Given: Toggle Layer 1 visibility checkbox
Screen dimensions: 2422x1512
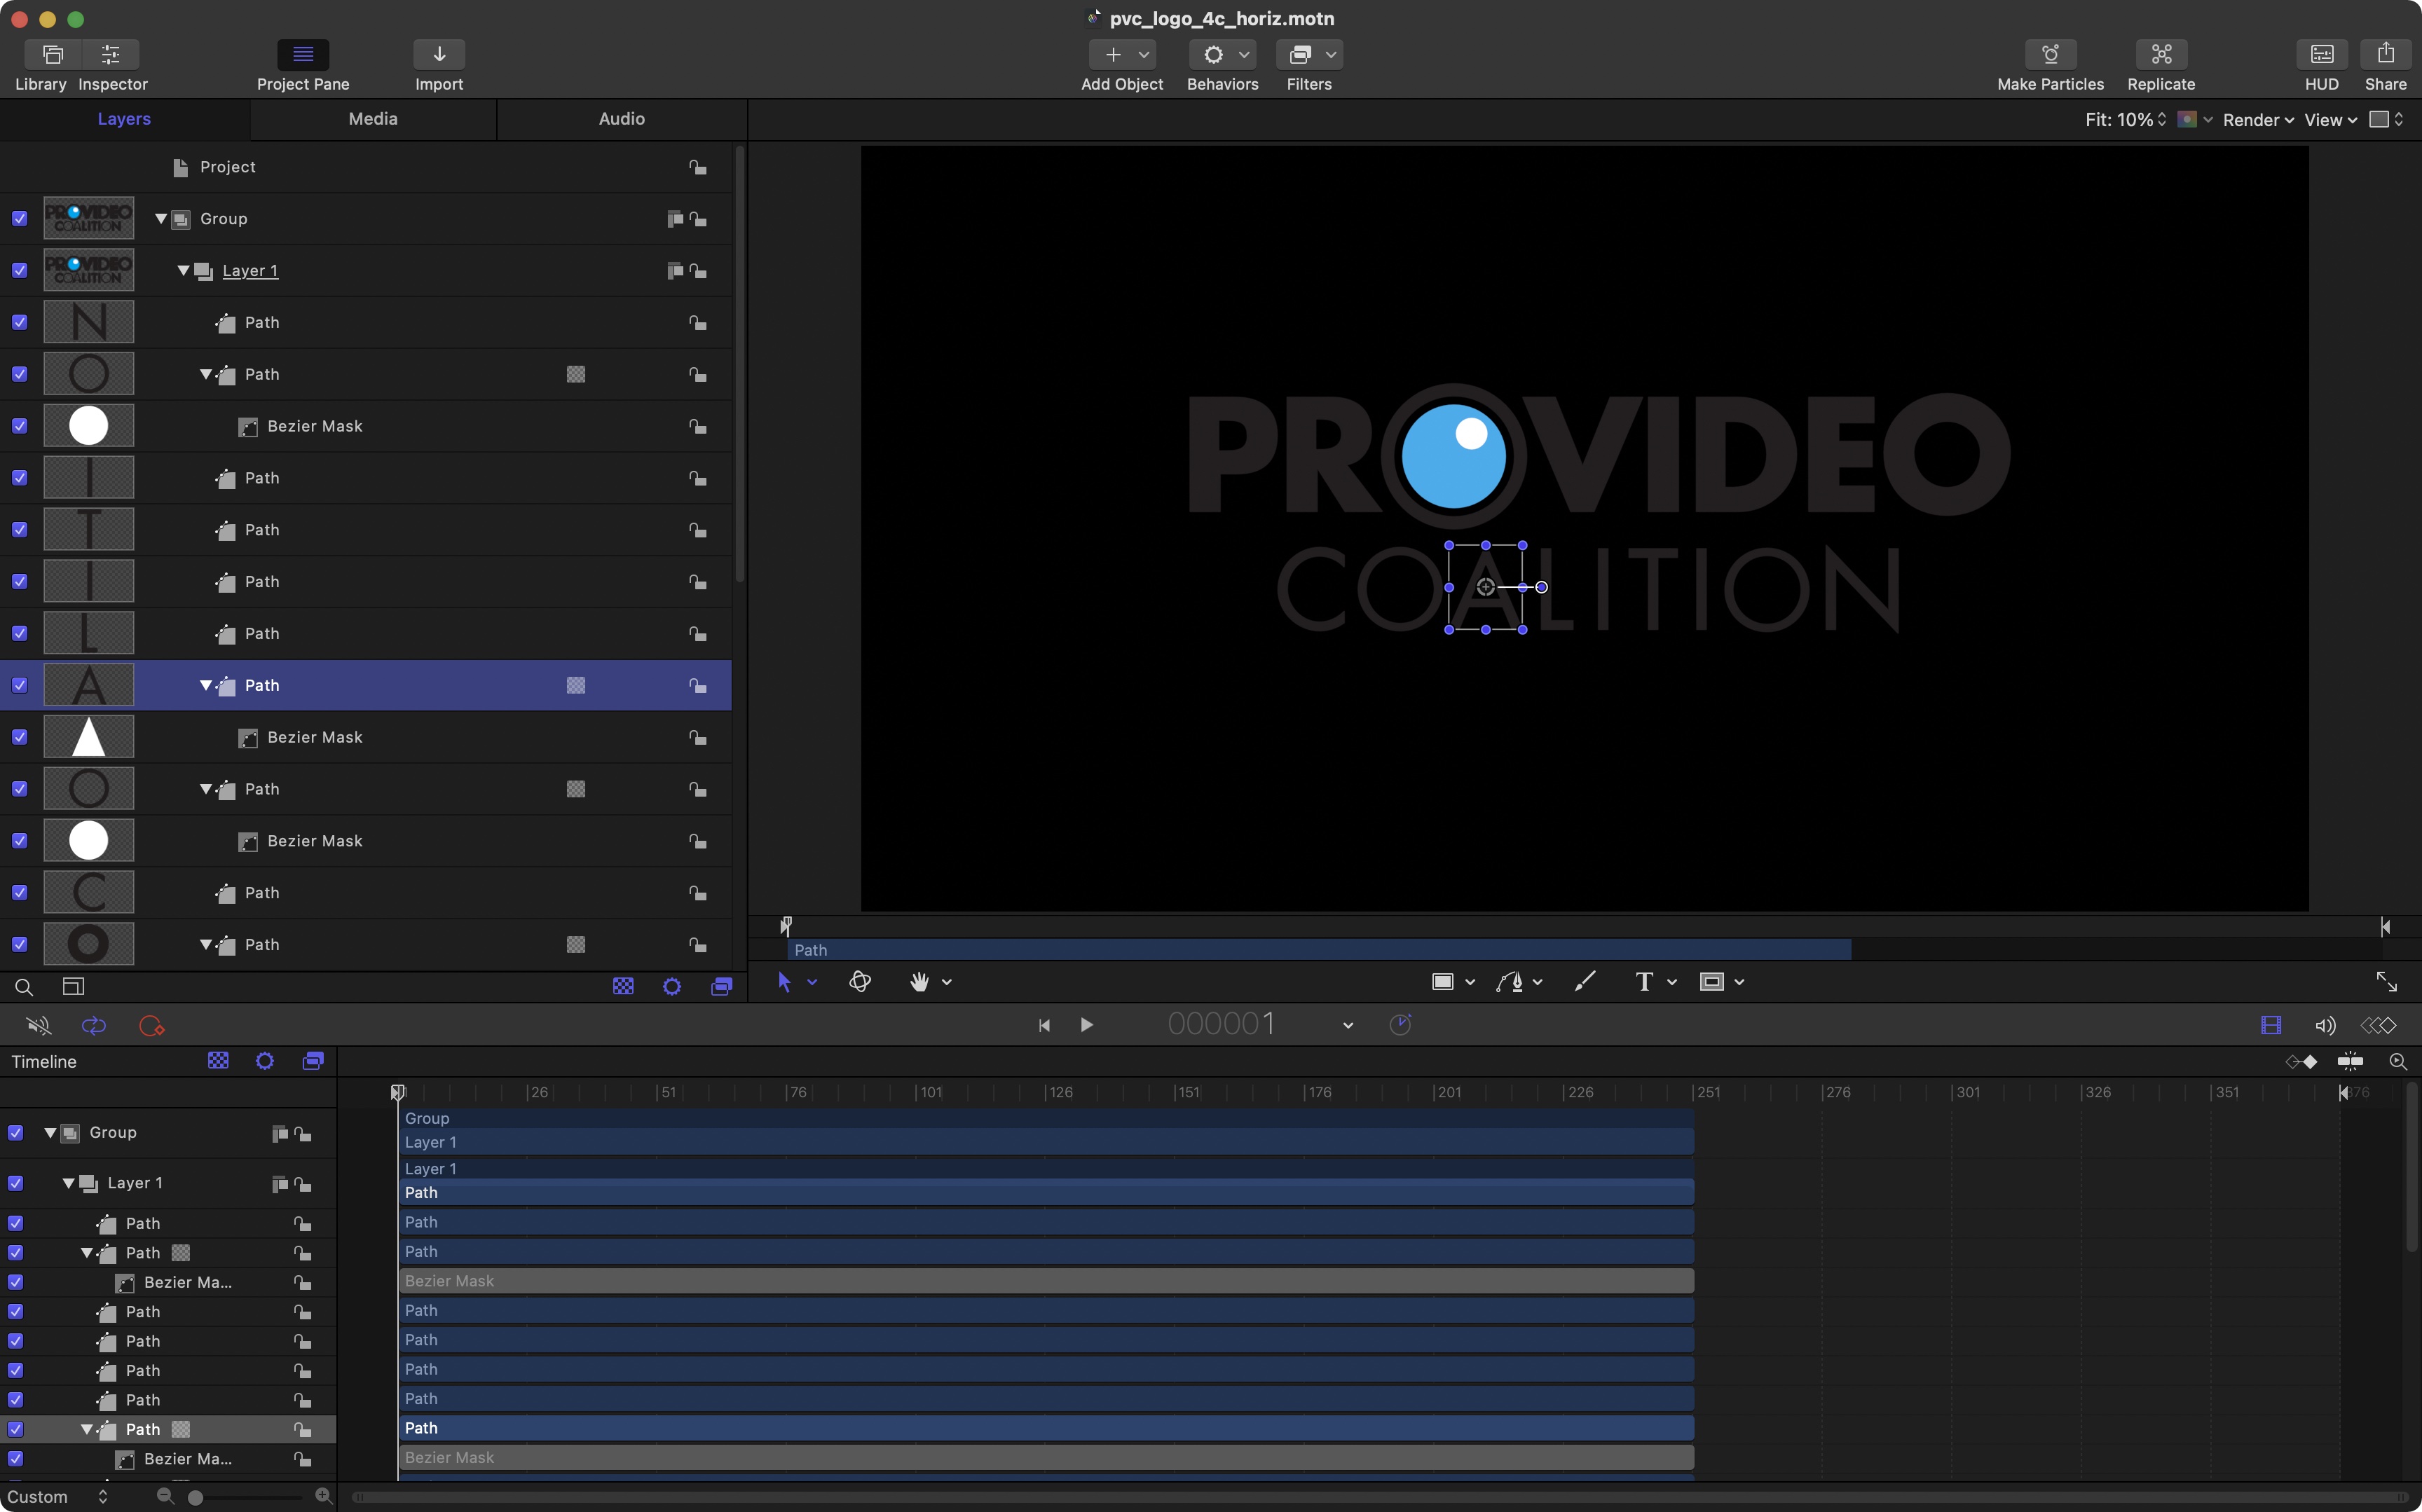Looking at the screenshot, I should tap(19, 268).
